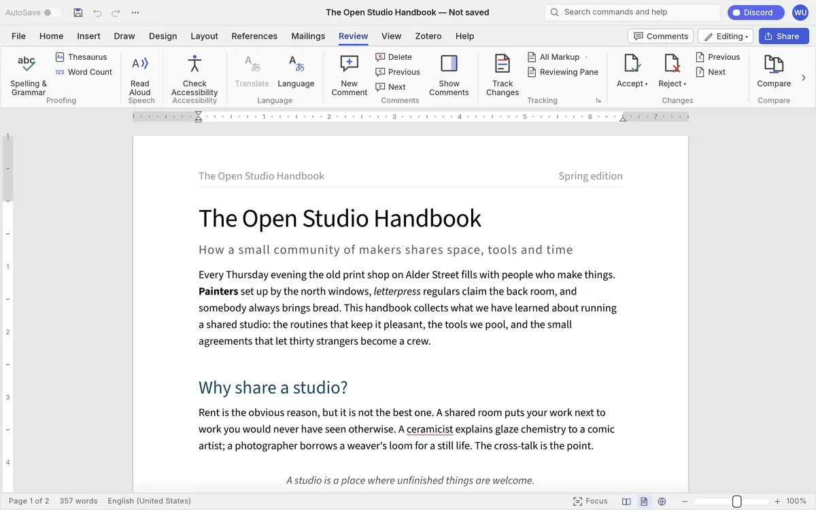816x510 pixels.
Task: Open the Language tool
Action: pyautogui.click(x=296, y=71)
